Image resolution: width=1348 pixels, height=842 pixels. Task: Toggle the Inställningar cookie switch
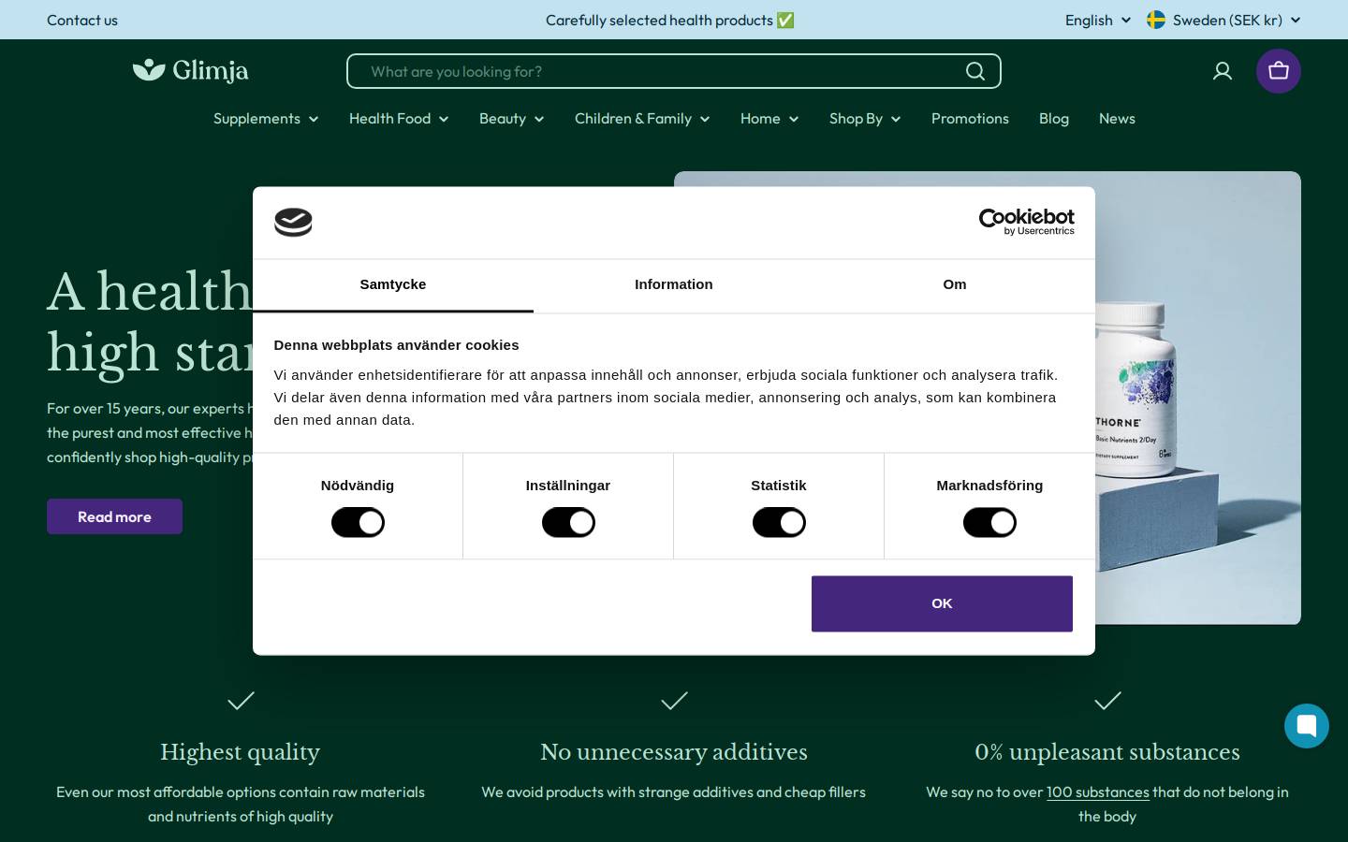pos(568,522)
